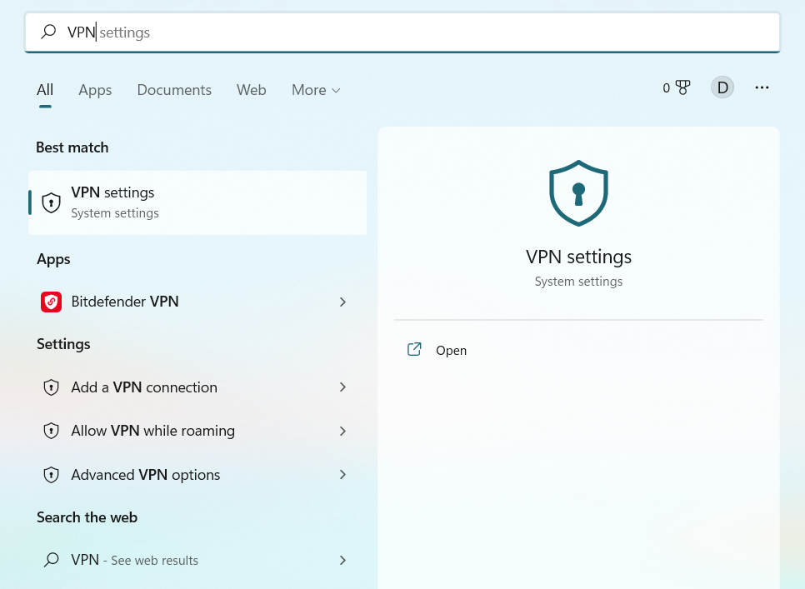Expand the Allow VPN while roaming chevron
This screenshot has height=589, width=805.
tap(343, 431)
